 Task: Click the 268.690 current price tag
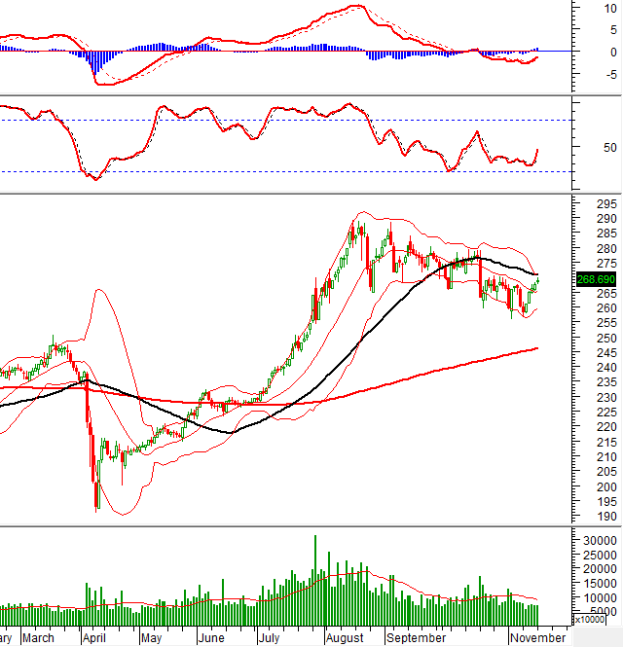tap(593, 280)
